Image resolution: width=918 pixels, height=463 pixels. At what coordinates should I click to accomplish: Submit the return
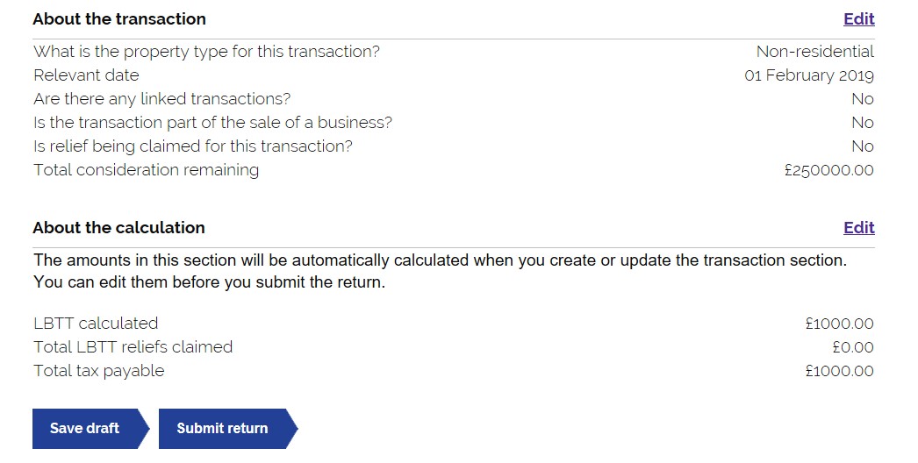tap(228, 429)
